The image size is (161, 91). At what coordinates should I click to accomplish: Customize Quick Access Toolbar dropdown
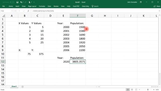coord(34,2)
